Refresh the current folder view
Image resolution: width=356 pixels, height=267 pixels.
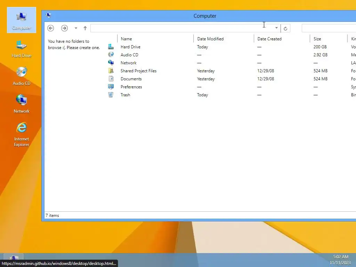pyautogui.click(x=285, y=29)
